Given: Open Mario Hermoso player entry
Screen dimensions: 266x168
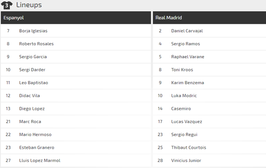Looking at the screenshot, I should [x=76, y=135].
